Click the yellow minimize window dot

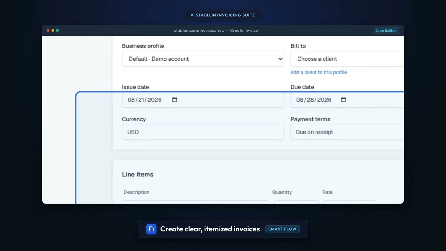point(53,30)
